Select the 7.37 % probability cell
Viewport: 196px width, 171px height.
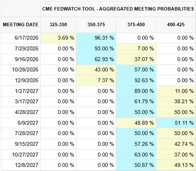[96, 80]
